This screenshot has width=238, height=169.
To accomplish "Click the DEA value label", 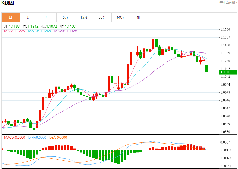I will (x=58, y=138).
